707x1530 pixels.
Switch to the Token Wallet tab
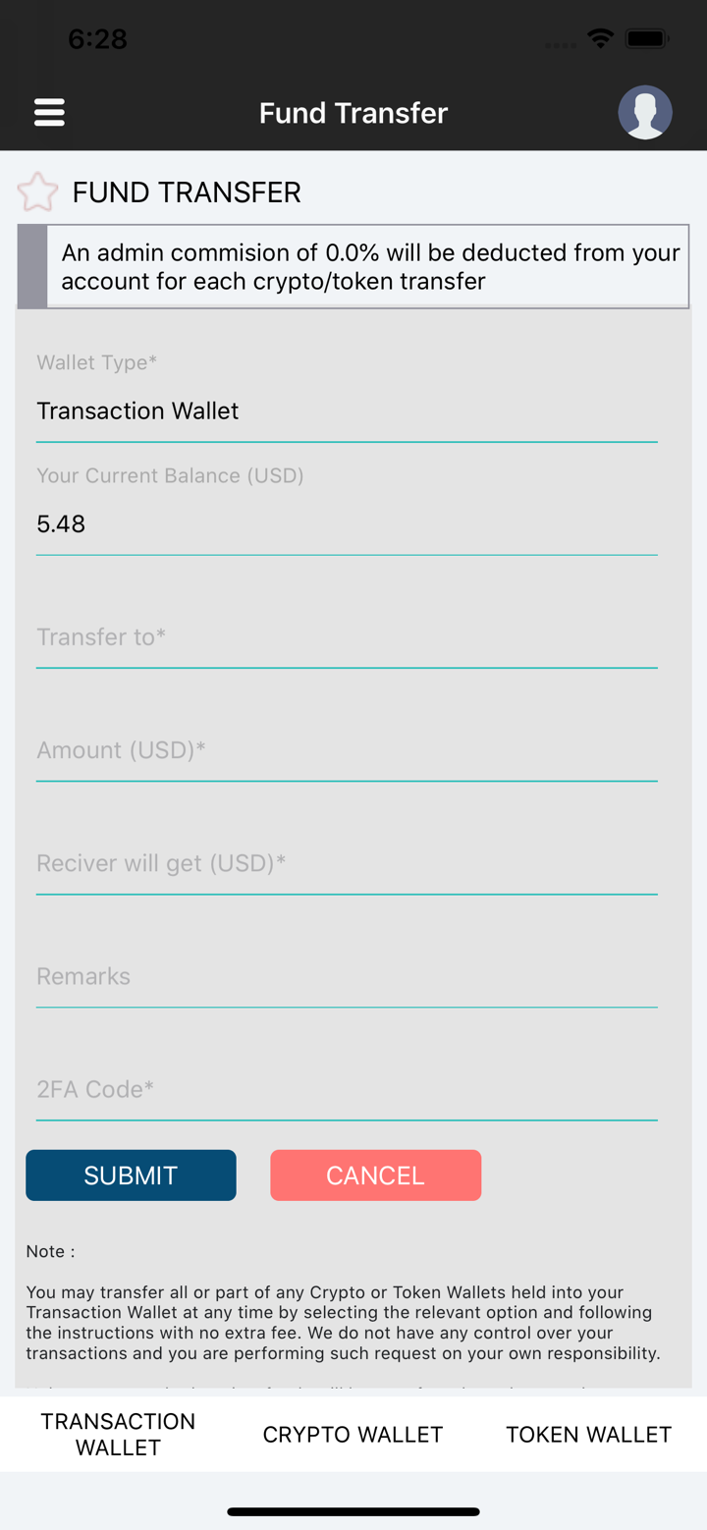tap(588, 1434)
